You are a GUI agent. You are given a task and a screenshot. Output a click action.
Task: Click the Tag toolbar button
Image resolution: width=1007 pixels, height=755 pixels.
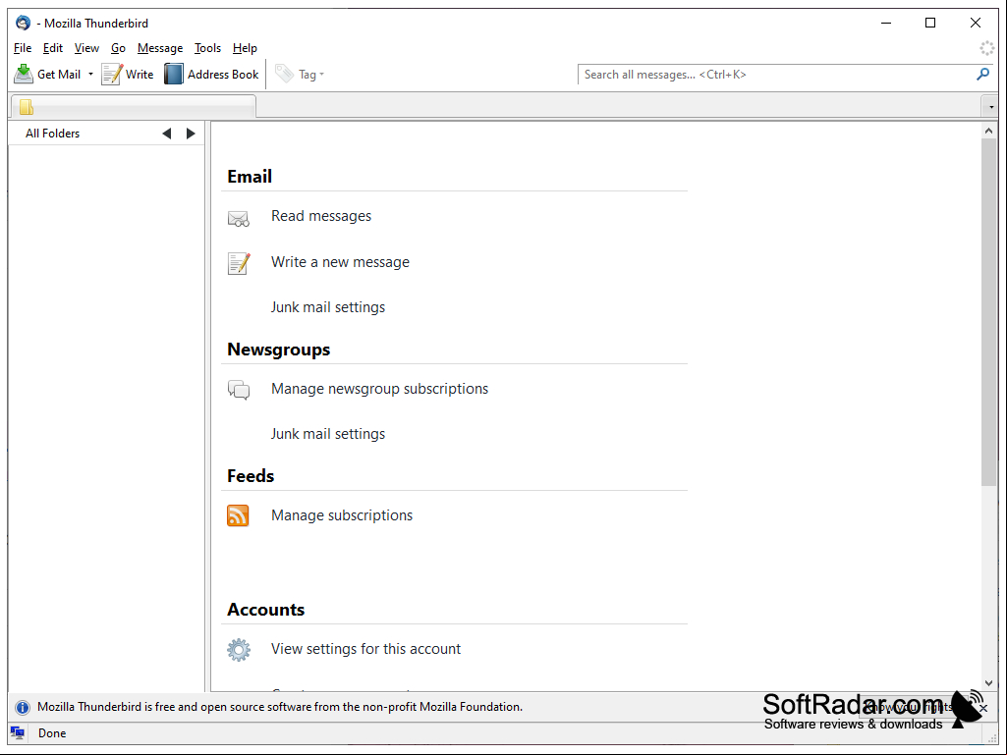point(300,75)
